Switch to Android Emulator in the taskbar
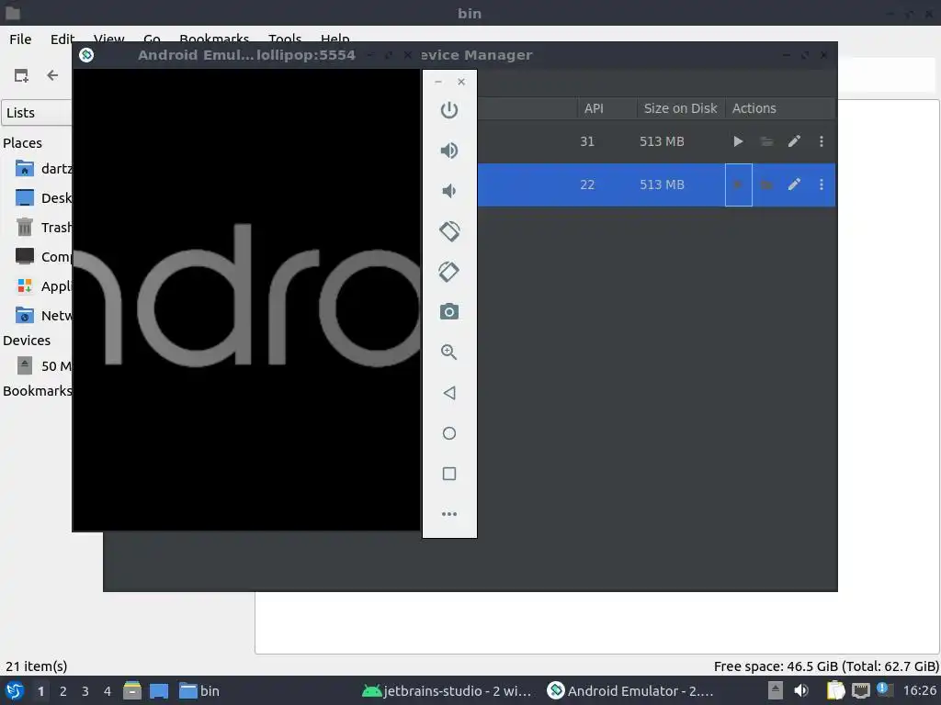 (630, 690)
